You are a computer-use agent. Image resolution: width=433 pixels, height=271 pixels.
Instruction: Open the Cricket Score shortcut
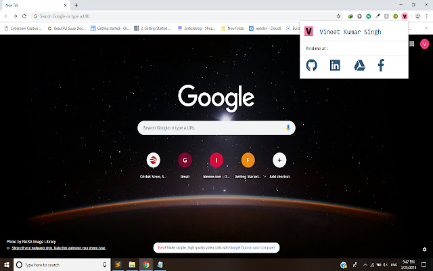click(x=154, y=165)
